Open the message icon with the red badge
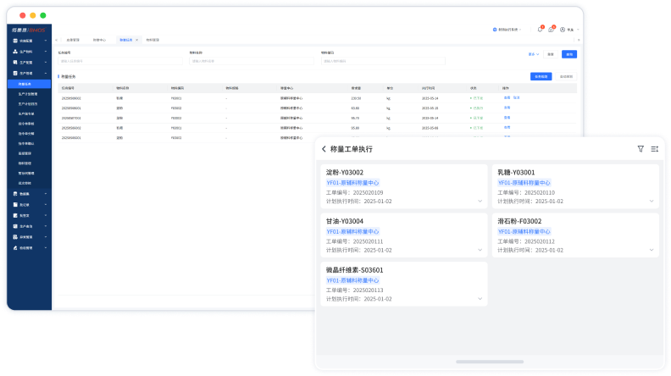Screen dimensions: 671x376 551,30
